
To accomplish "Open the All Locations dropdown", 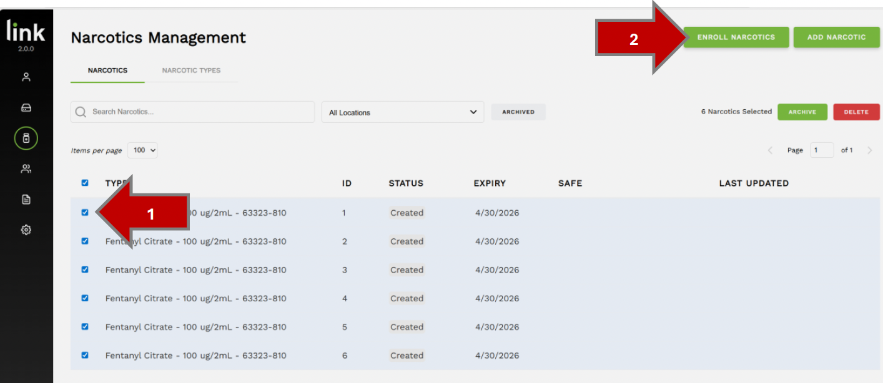I will coord(402,112).
